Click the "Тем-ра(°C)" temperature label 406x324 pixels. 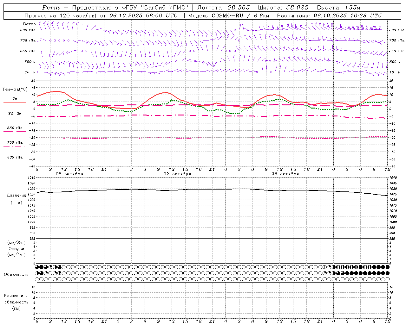[x=15, y=90]
